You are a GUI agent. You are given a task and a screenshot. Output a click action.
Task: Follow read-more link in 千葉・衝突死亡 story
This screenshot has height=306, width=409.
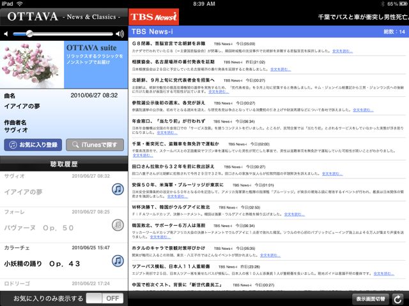[x=143, y=156]
